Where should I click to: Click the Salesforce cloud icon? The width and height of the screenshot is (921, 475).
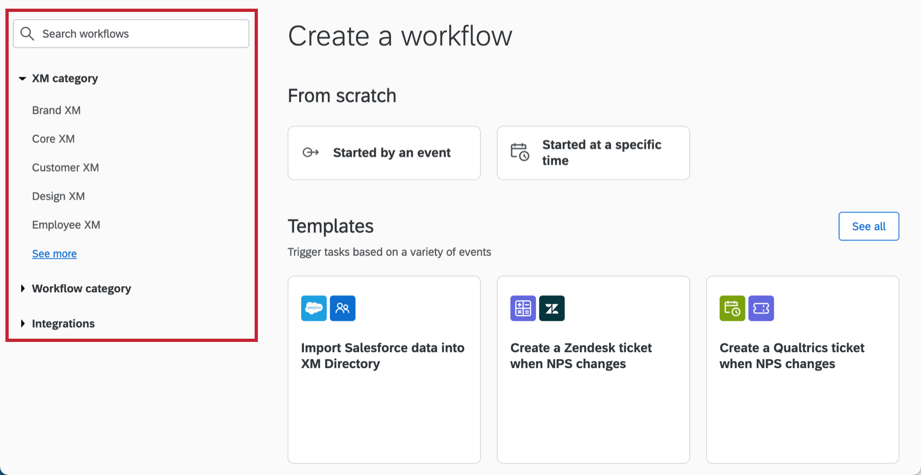314,308
